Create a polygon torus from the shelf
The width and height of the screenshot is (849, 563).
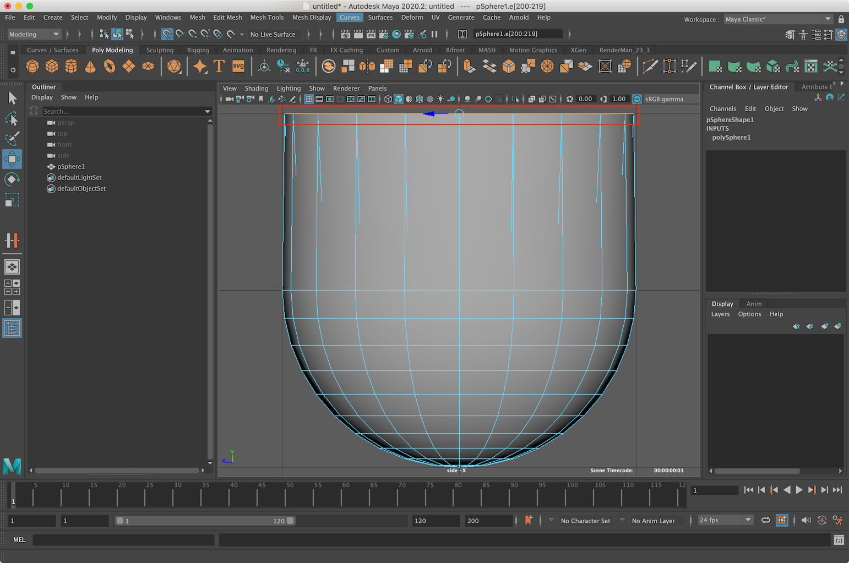tap(110, 66)
